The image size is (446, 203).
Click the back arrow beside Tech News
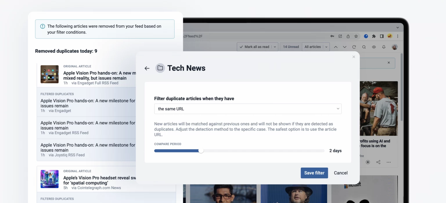[147, 68]
